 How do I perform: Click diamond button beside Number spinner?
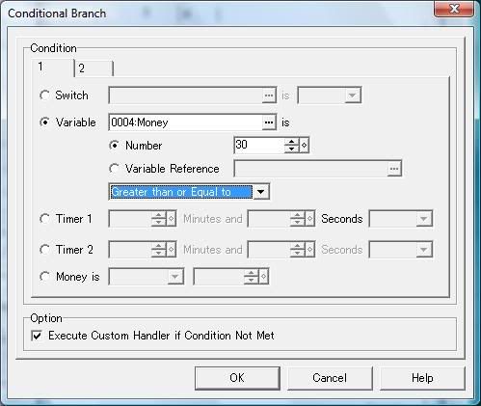coord(304,146)
